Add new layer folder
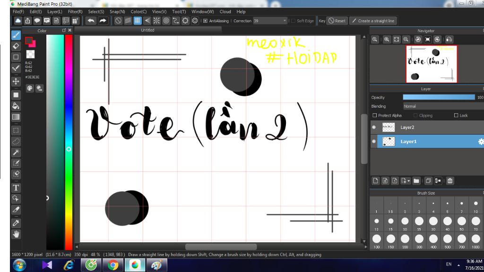This screenshot has width=484, height=272. (416, 181)
